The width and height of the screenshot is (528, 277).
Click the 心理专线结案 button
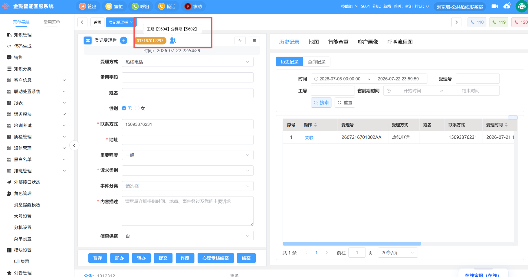tap(216, 258)
